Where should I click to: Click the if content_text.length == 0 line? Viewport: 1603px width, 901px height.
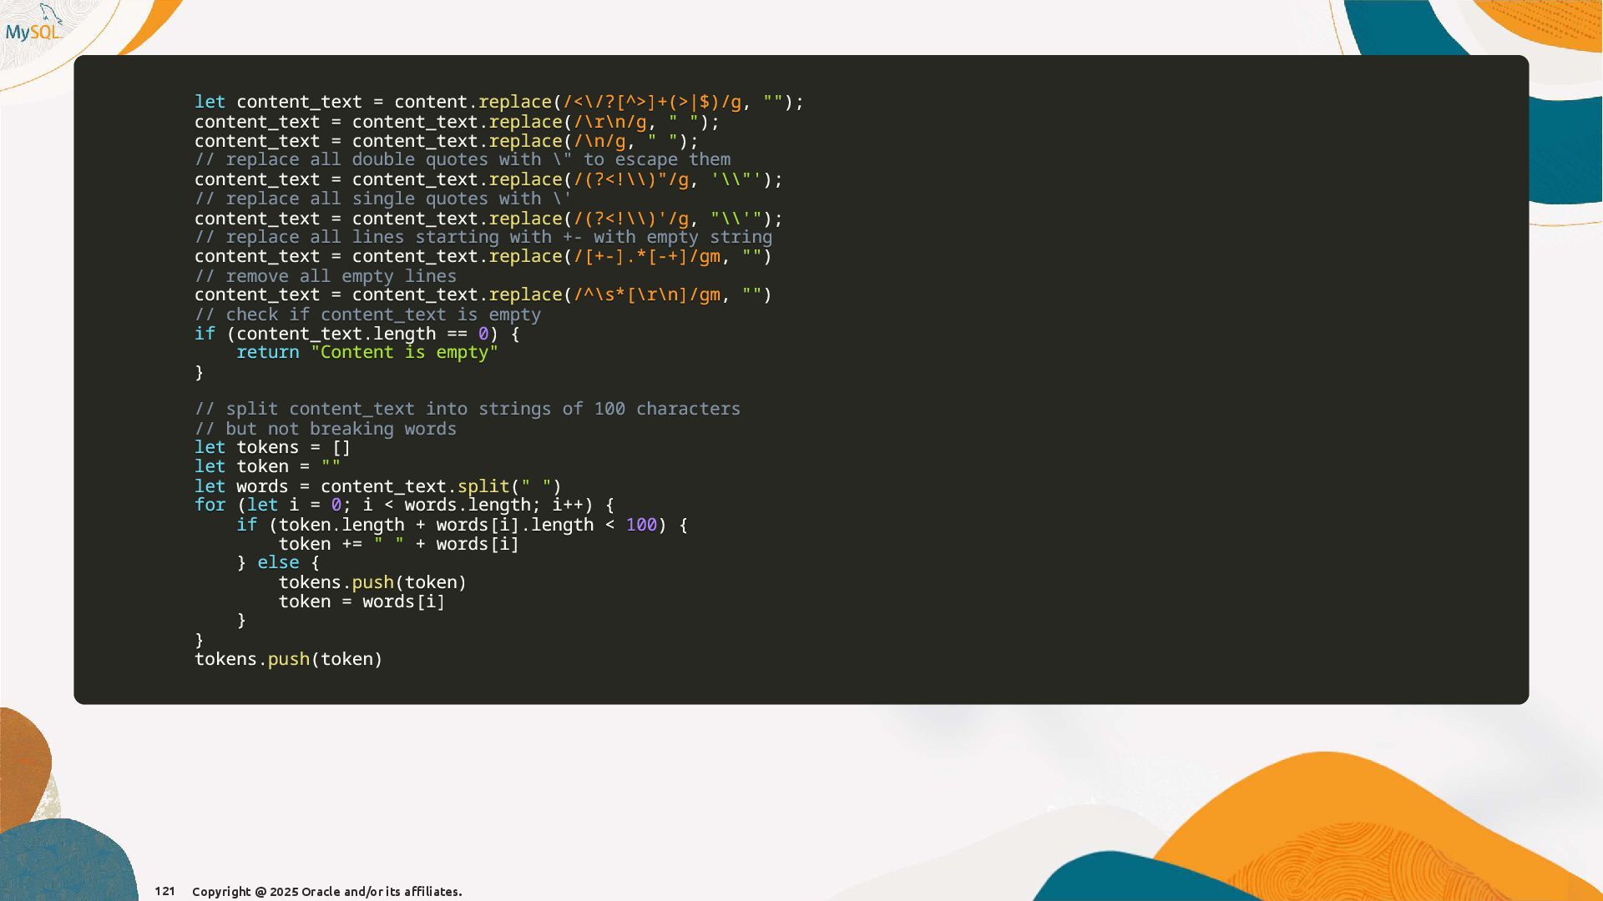[357, 334]
